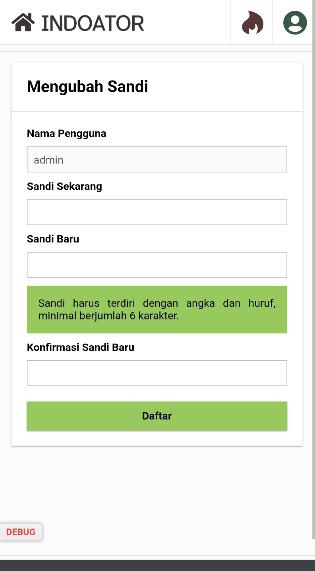Open the user account profile icon
The width and height of the screenshot is (315, 571).
click(295, 23)
